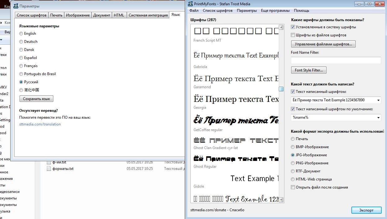Open the Параметры menu
Image resolution: width=387 pixels, height=219 pixels.
pos(247,11)
